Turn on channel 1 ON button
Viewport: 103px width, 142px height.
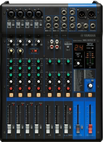pos(11,95)
